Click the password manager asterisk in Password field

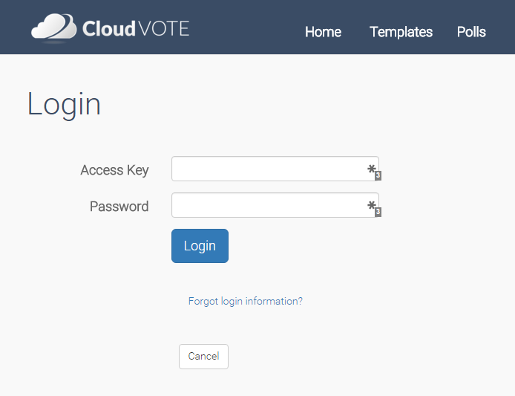point(372,206)
